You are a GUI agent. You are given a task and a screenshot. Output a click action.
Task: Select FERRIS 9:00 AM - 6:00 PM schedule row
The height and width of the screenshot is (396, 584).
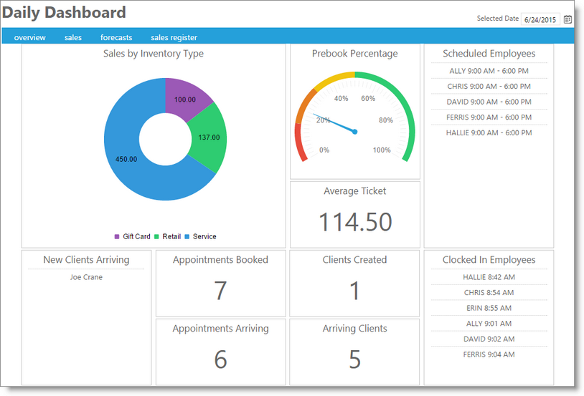tap(489, 117)
